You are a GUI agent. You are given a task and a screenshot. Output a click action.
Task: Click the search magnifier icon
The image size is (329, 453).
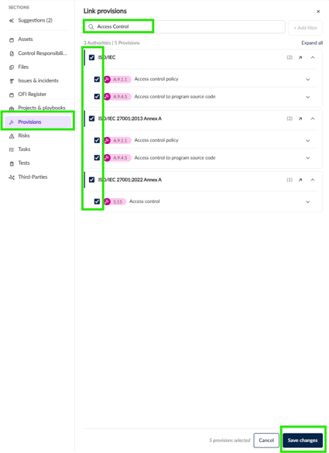pos(91,26)
